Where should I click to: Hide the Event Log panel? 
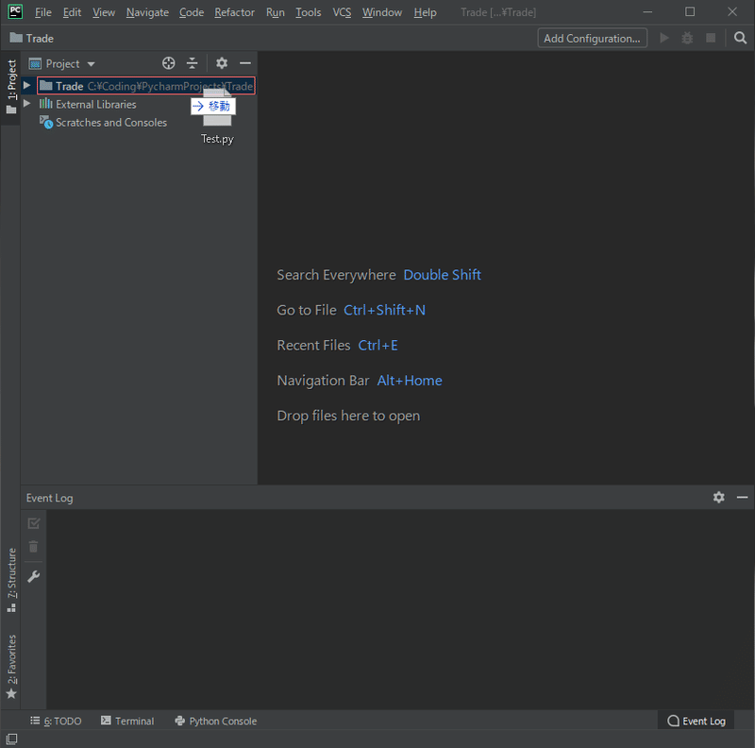click(x=742, y=498)
